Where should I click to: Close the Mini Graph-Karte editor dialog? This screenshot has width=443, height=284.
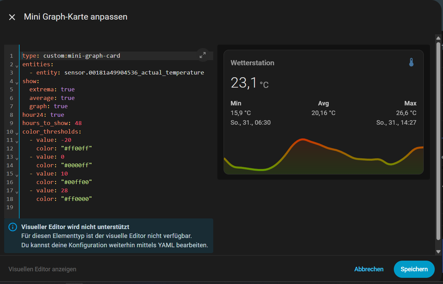[x=12, y=17]
